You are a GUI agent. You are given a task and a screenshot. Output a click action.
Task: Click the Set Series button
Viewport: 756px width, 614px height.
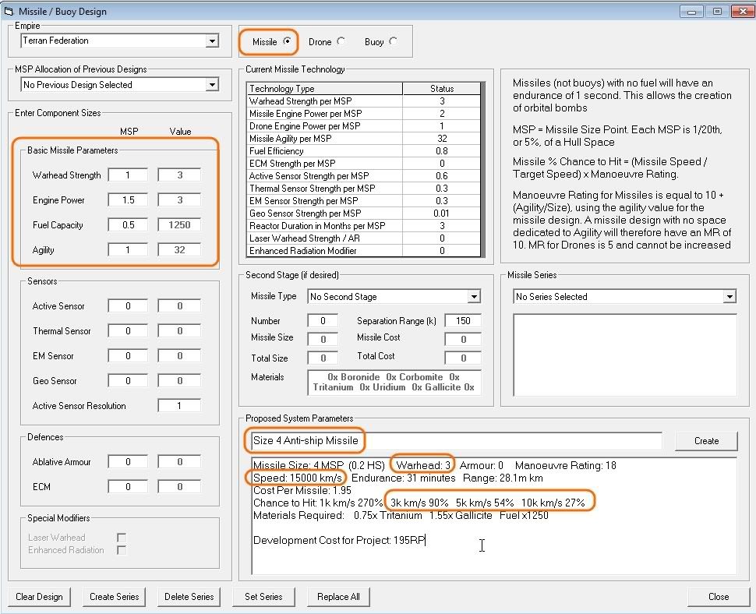pos(263,597)
